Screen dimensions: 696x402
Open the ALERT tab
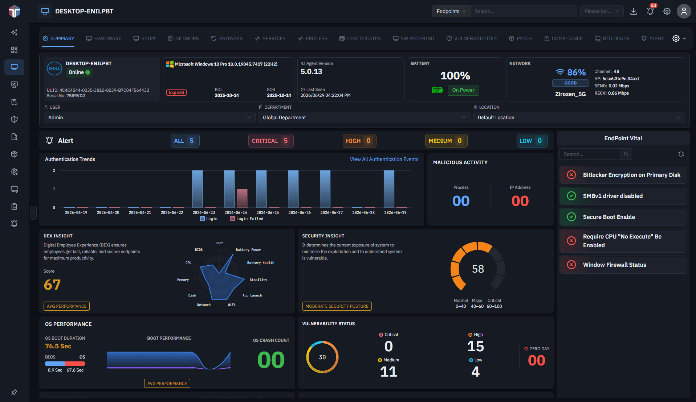pyautogui.click(x=652, y=38)
